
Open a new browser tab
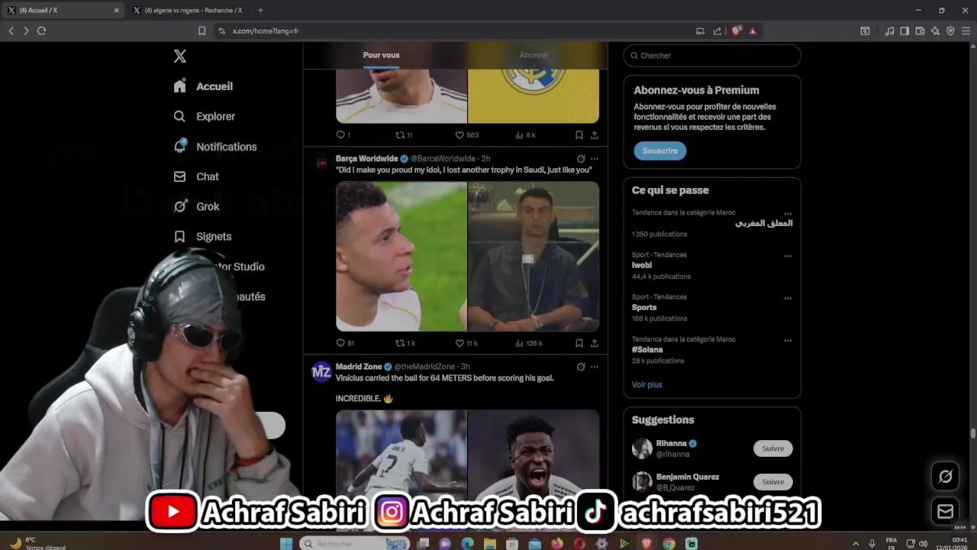[260, 10]
